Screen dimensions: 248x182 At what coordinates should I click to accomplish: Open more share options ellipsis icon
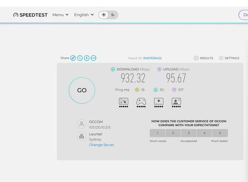(x=93, y=58)
